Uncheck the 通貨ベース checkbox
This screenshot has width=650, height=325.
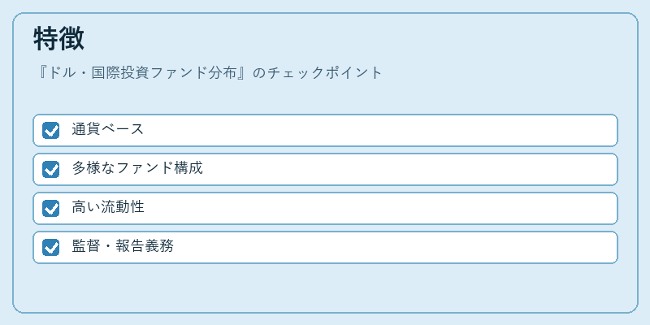click(51, 130)
